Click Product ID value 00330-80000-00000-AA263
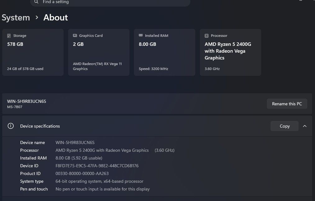 point(82,173)
